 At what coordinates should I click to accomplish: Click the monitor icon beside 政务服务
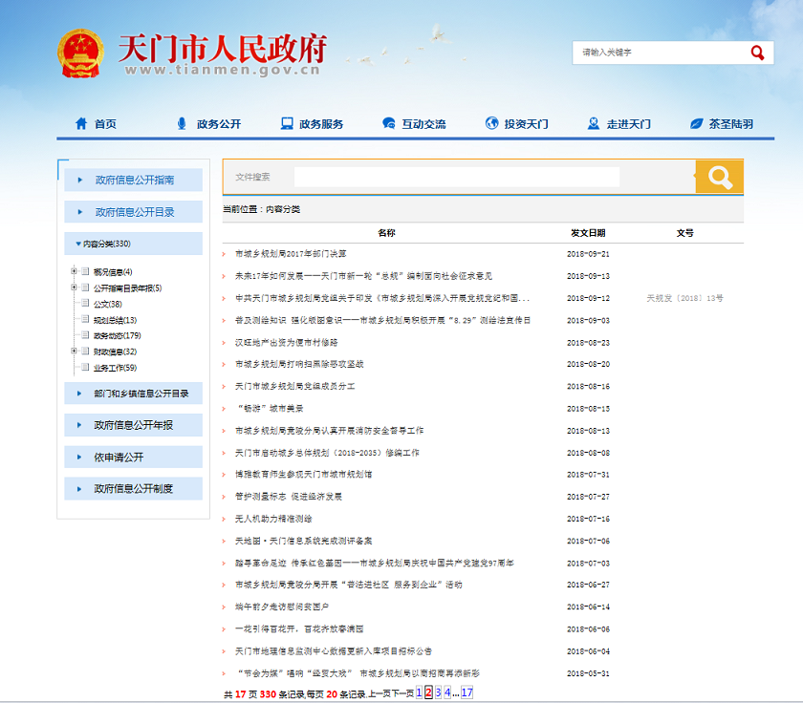click(x=287, y=124)
